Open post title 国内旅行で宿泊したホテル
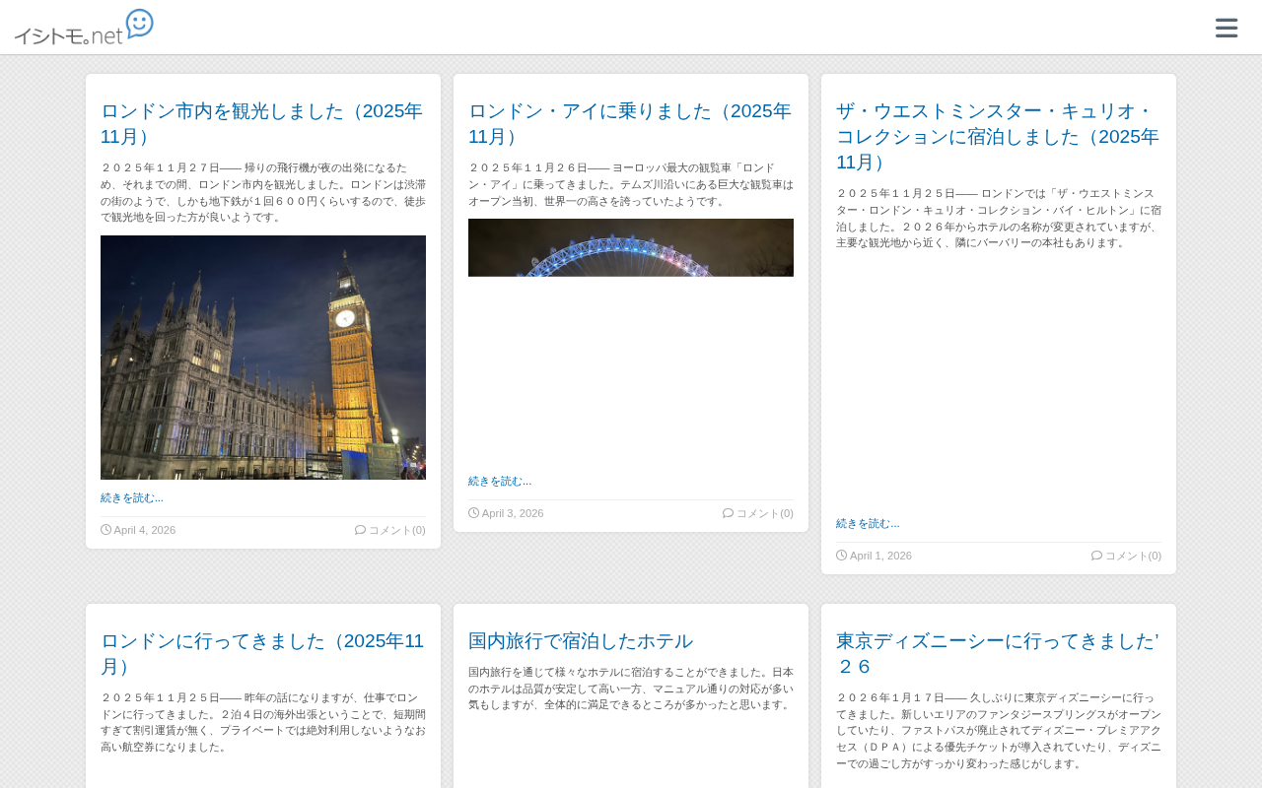This screenshot has height=788, width=1262. tap(581, 640)
